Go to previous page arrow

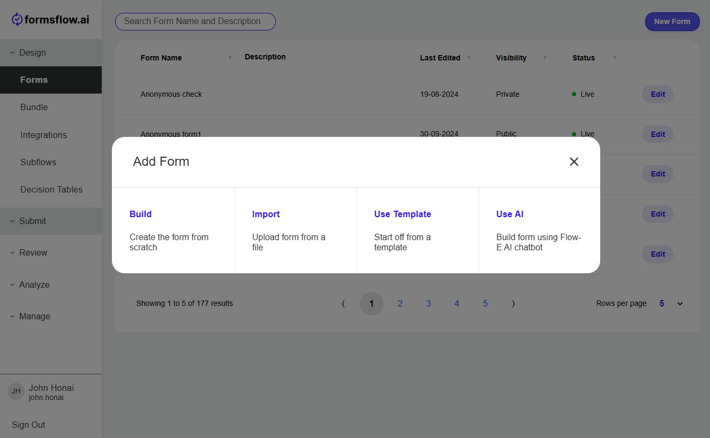pyautogui.click(x=343, y=303)
